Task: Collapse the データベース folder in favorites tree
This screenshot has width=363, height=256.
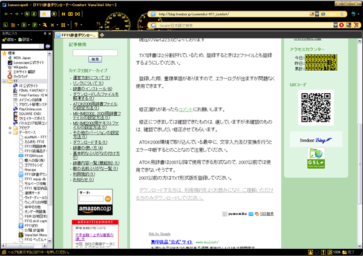Action: click(x=10, y=133)
